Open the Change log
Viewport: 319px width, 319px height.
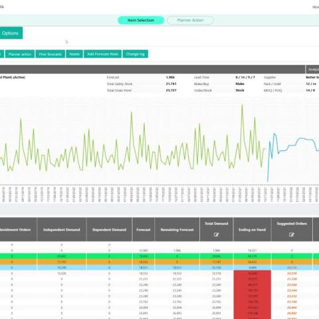[x=136, y=54]
